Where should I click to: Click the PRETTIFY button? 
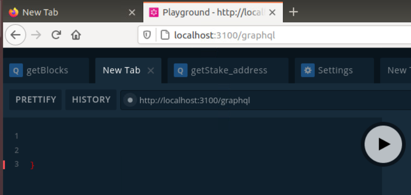[36, 100]
